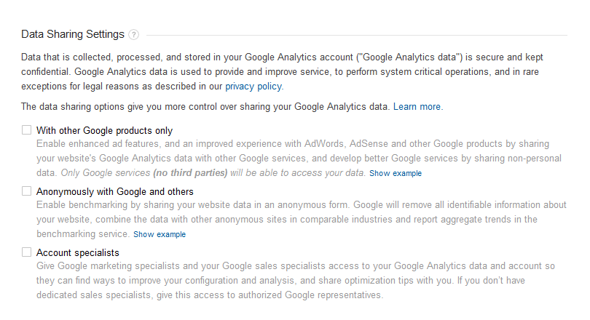590x320 pixels.
Task: Show example for sharing with Google products
Action: click(x=396, y=173)
